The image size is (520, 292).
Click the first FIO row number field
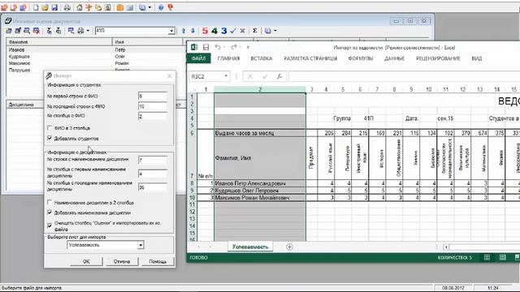[x=153, y=97]
